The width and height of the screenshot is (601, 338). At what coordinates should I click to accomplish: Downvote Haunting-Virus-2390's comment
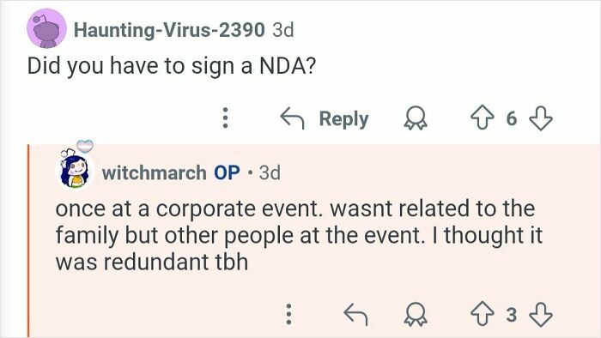[x=540, y=118]
